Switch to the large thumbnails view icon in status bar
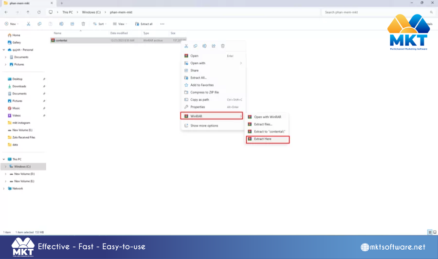This screenshot has width=438, height=259. click(x=435, y=232)
